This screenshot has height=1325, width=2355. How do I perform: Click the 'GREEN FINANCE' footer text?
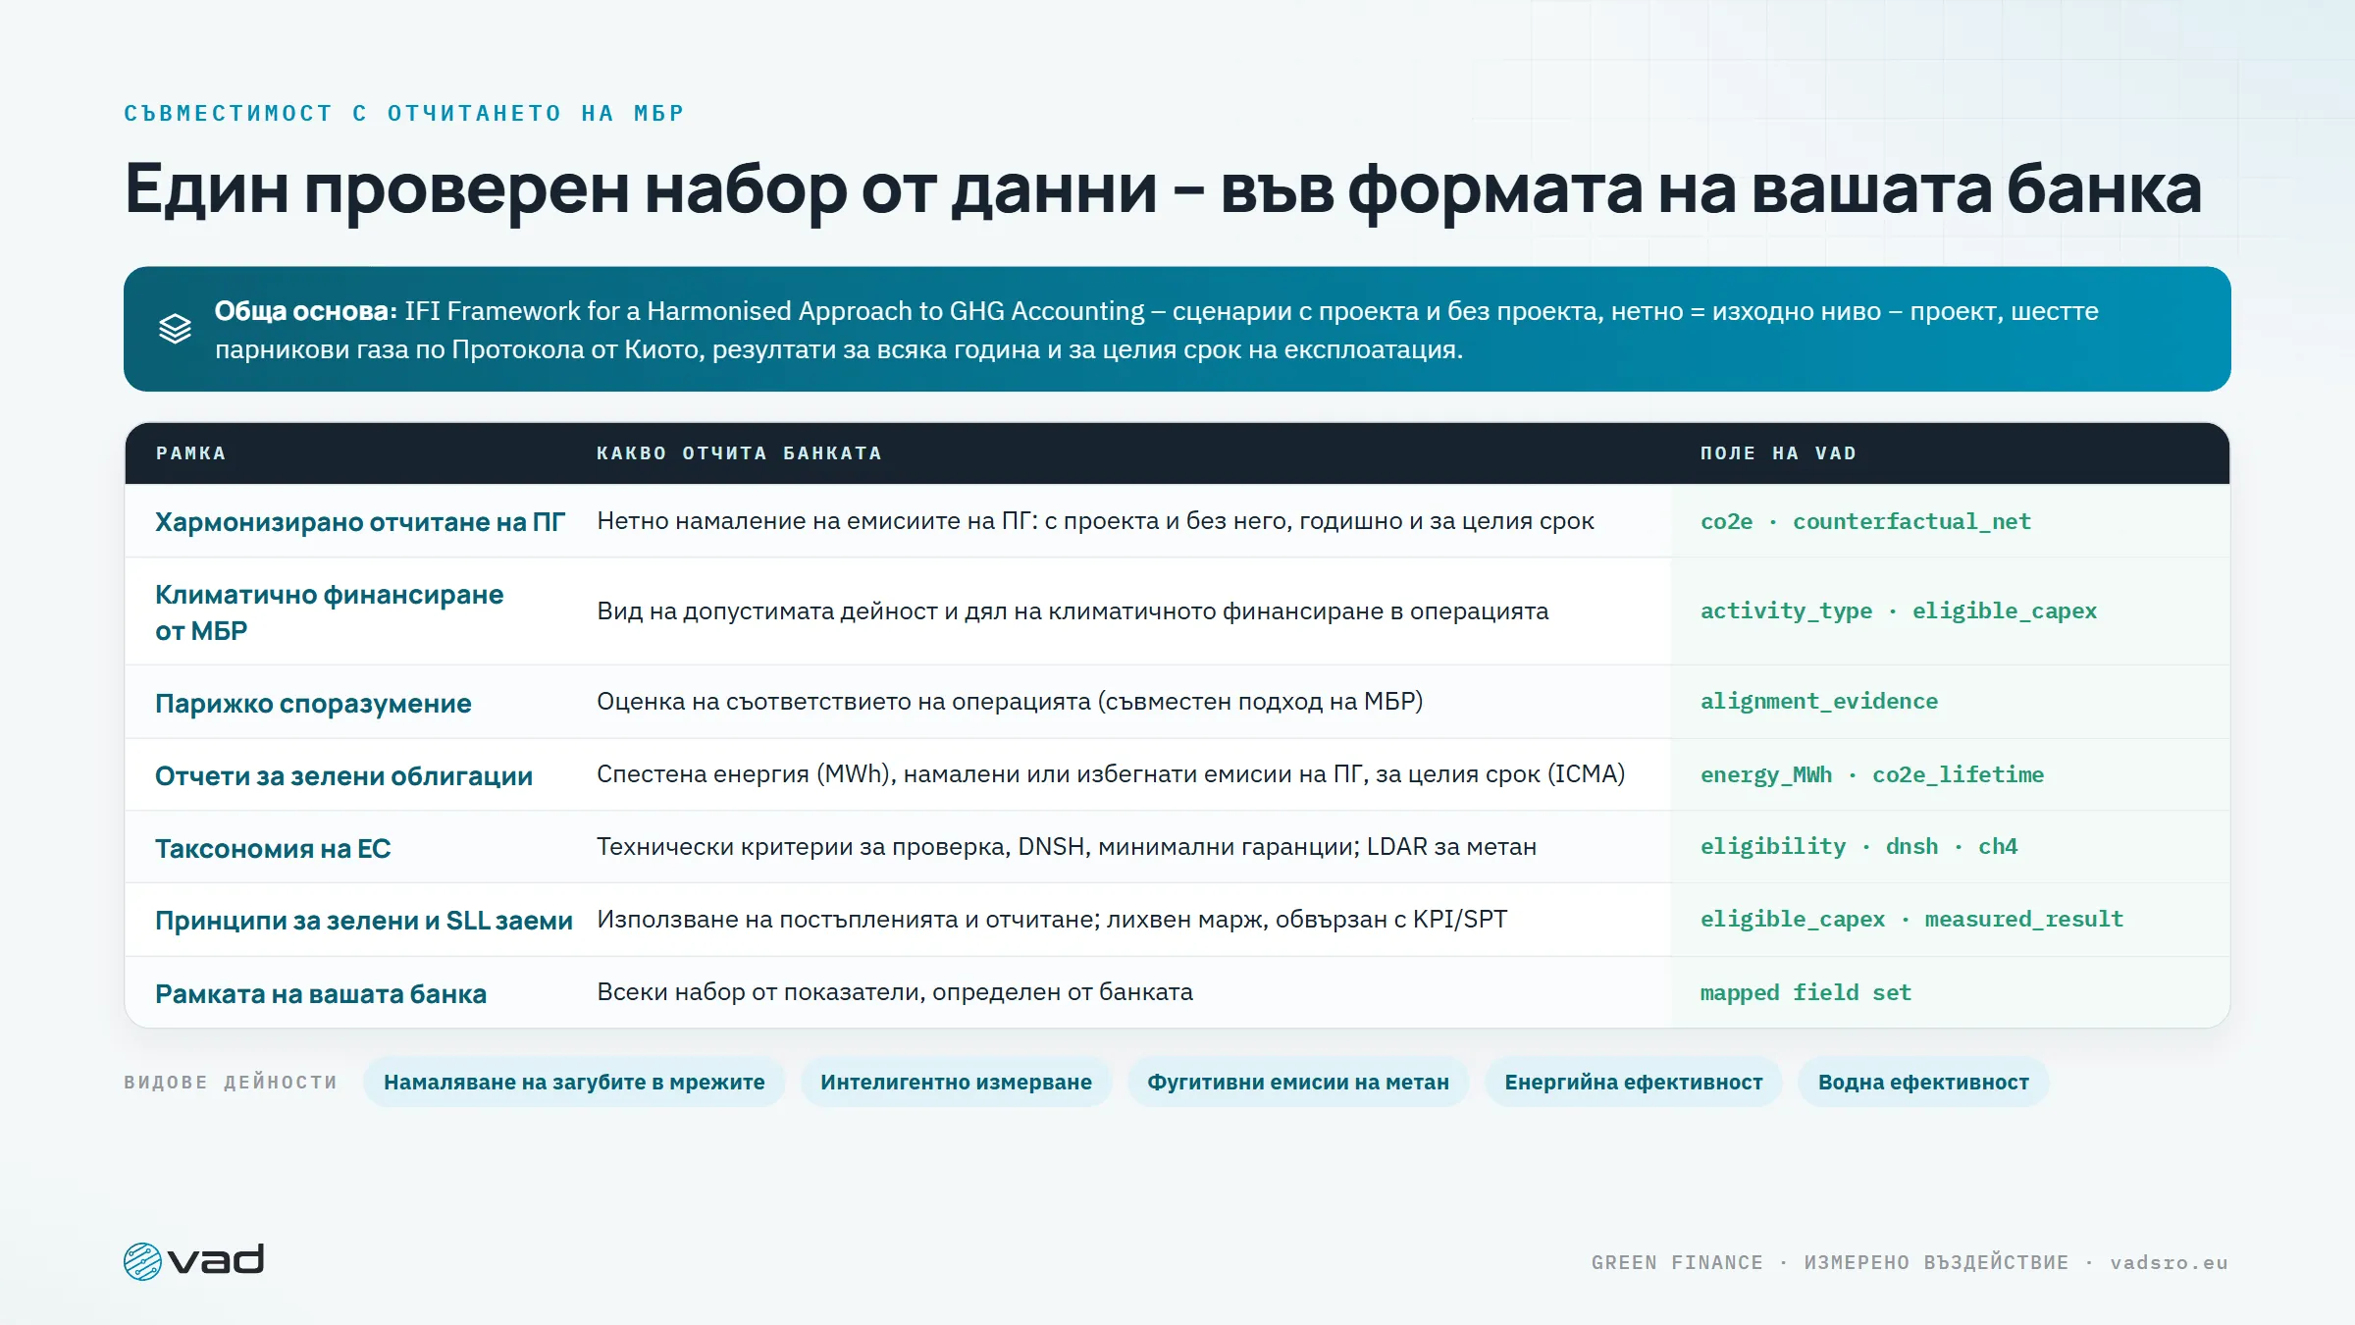pos(1677,1263)
